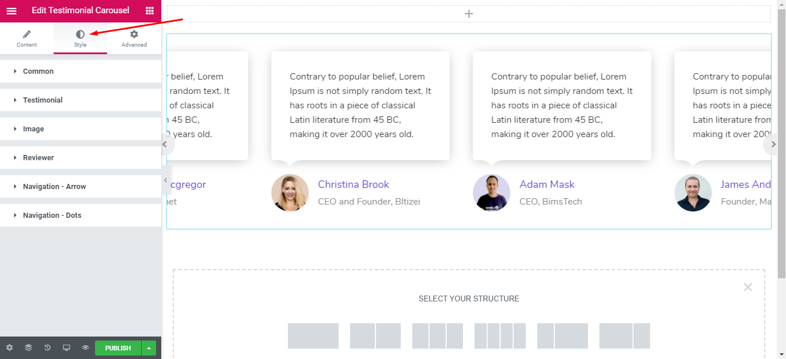Switch to the Advanced tab
786x359 pixels.
point(134,39)
